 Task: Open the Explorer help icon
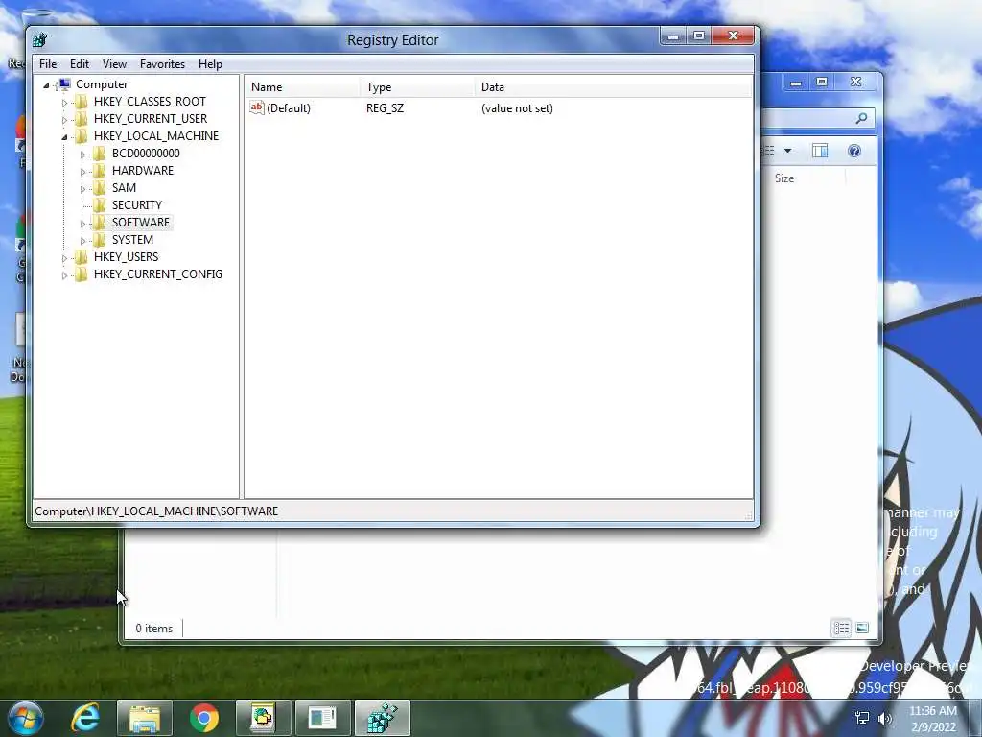pyautogui.click(x=854, y=151)
